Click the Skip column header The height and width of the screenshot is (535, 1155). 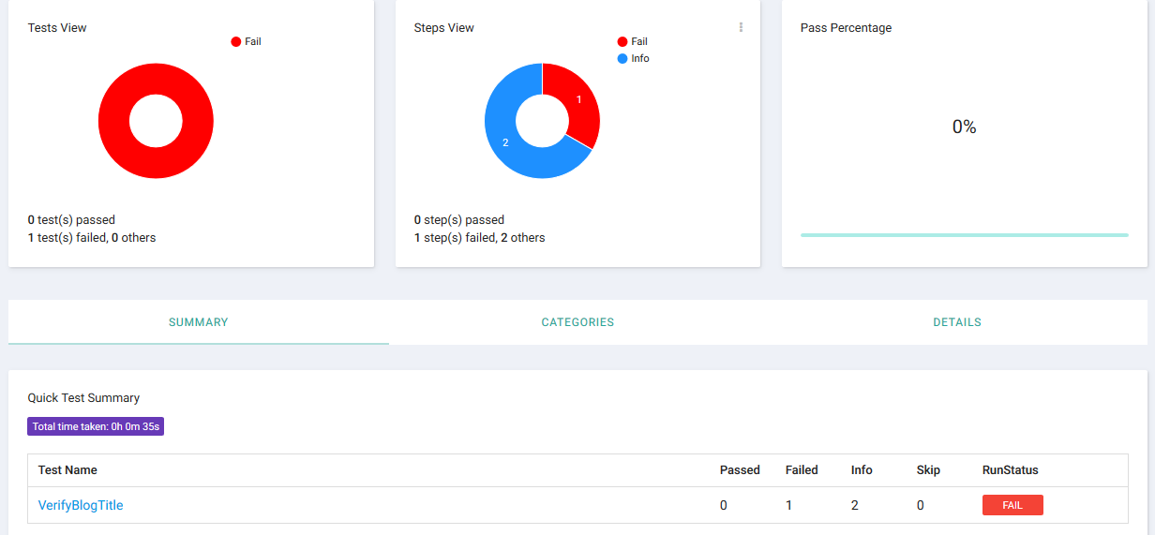point(928,470)
